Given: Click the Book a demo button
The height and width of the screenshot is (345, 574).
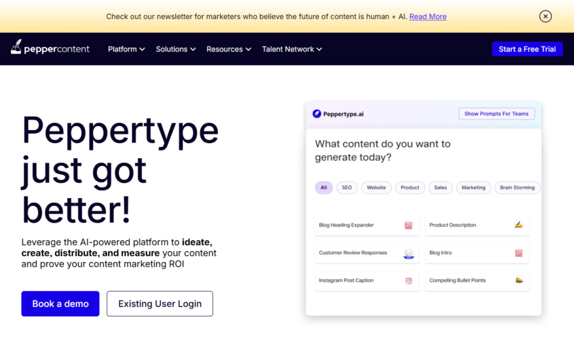Looking at the screenshot, I should 60,304.
